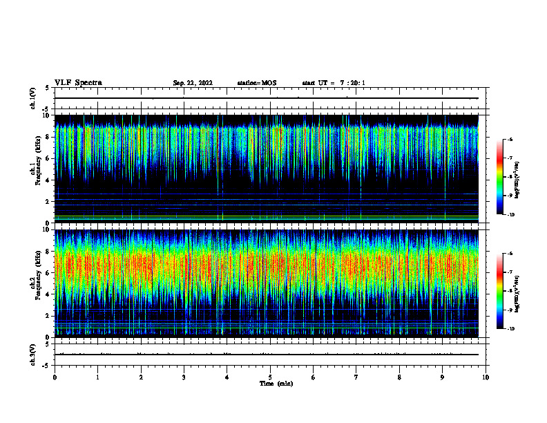This screenshot has width=547, height=423.
Task: Click inside the ch.1 spectrogram panel
Action: point(267,169)
